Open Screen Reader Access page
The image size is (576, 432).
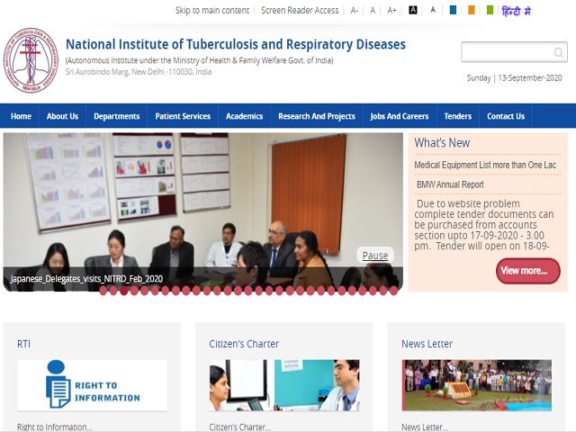tap(300, 10)
